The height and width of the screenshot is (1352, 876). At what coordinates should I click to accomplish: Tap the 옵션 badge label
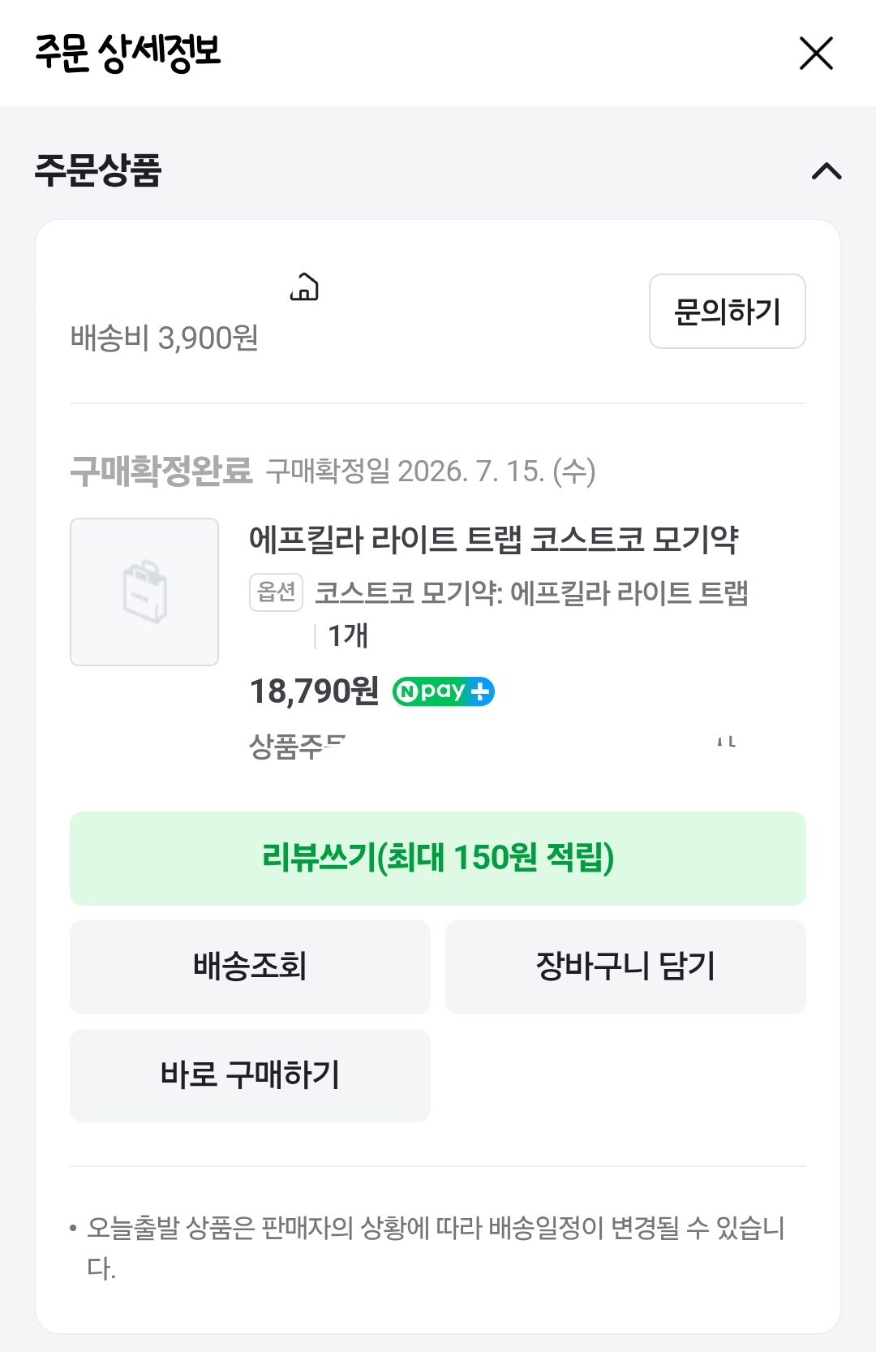[x=276, y=592]
